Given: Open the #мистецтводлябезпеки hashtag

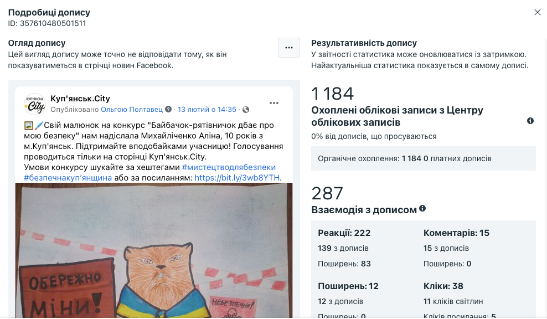Looking at the screenshot, I should tap(229, 167).
